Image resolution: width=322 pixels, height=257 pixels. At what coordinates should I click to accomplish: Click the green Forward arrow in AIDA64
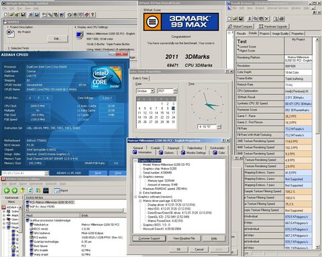15,190
